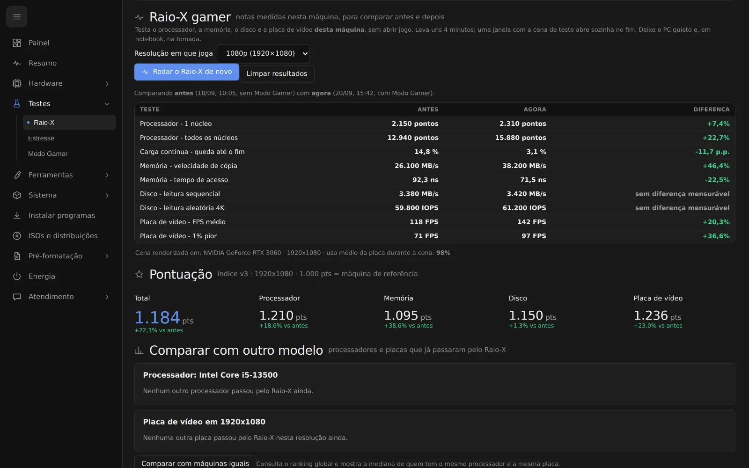Click the ANTES column header
Image resolution: width=749 pixels, height=468 pixels.
pos(428,110)
